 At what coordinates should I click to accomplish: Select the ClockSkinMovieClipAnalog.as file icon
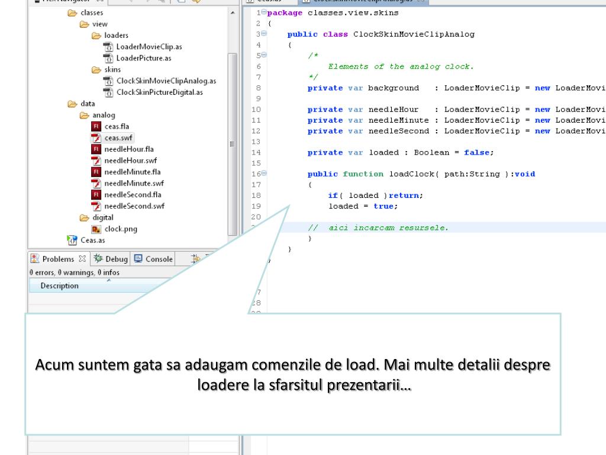tap(108, 81)
